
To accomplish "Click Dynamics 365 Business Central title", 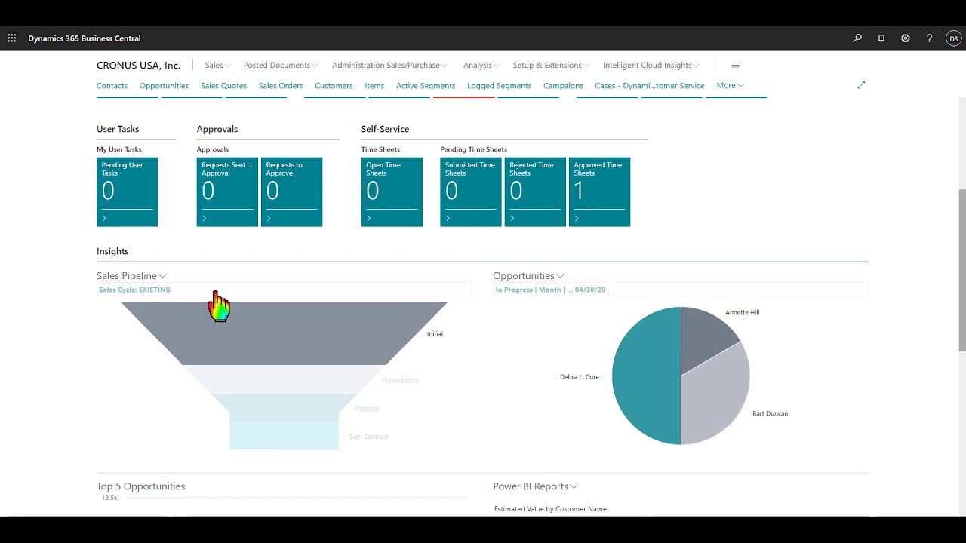I will [x=84, y=38].
